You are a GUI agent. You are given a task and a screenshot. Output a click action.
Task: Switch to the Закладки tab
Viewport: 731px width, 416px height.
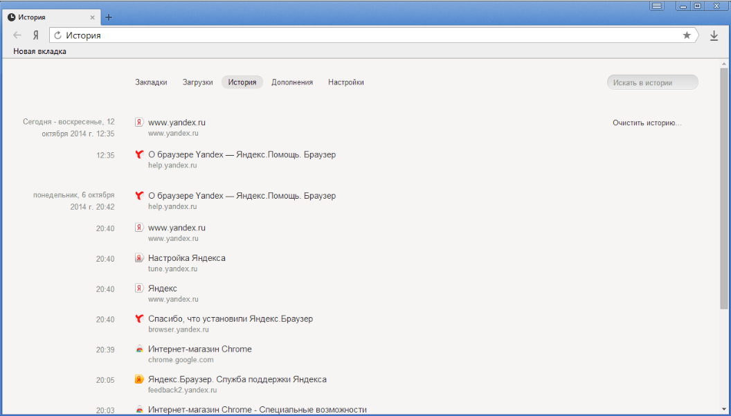coord(151,82)
